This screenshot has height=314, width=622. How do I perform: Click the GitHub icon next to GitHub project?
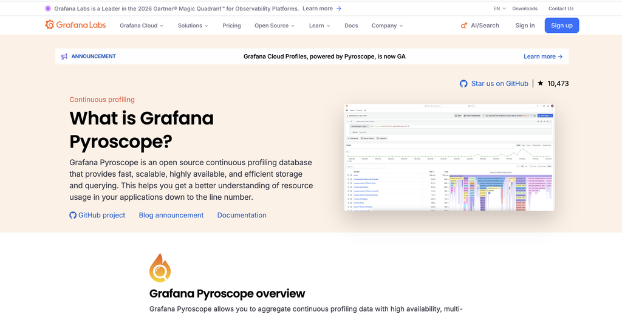coord(73,215)
